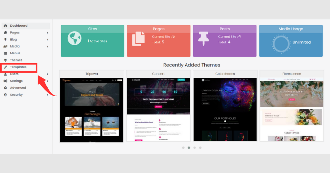Click the globe icon on Sites card
The width and height of the screenshot is (330, 173).
coord(74,38)
